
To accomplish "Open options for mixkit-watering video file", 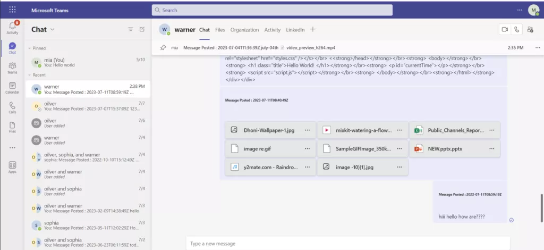I will coord(399,130).
